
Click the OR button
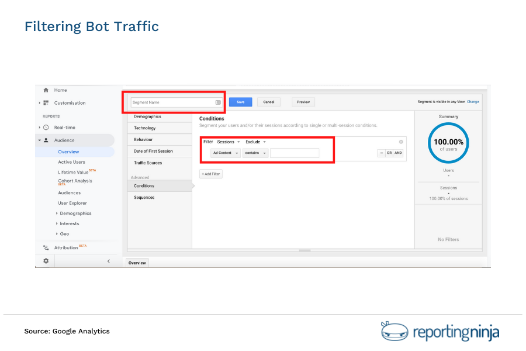[389, 153]
